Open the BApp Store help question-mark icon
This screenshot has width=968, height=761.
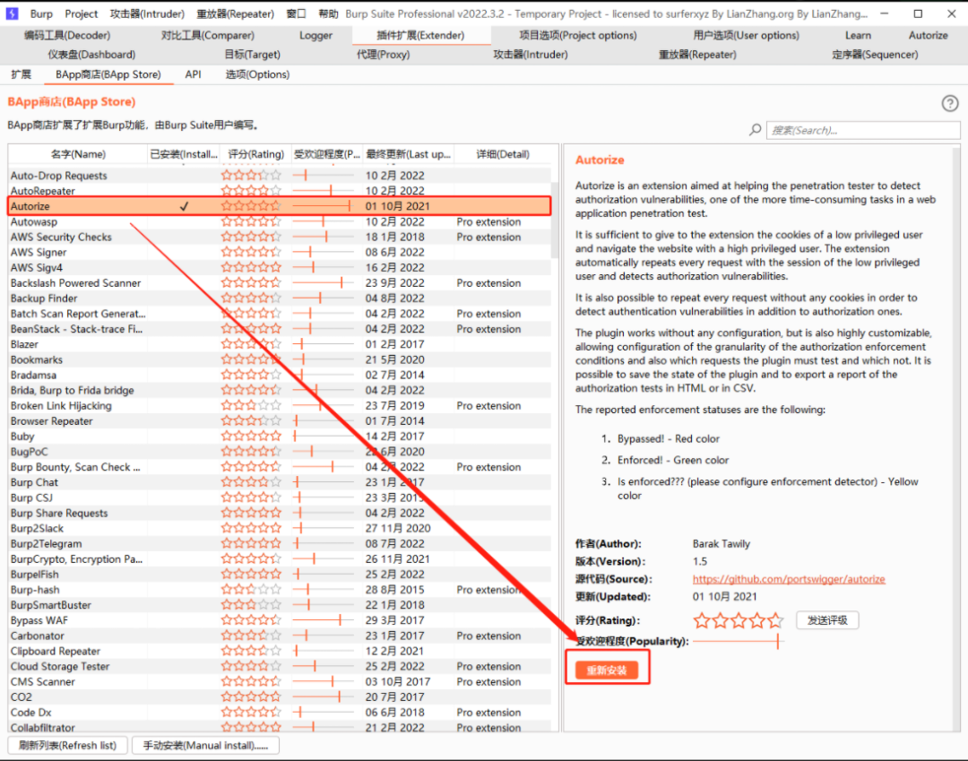point(949,103)
